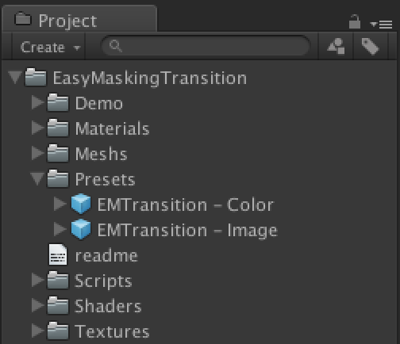Expand the Shaders folder arrow
400x344 pixels.
(x=38, y=305)
